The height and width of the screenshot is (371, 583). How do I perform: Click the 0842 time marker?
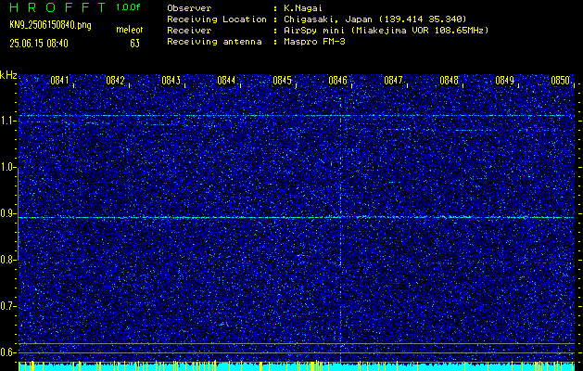click(115, 81)
